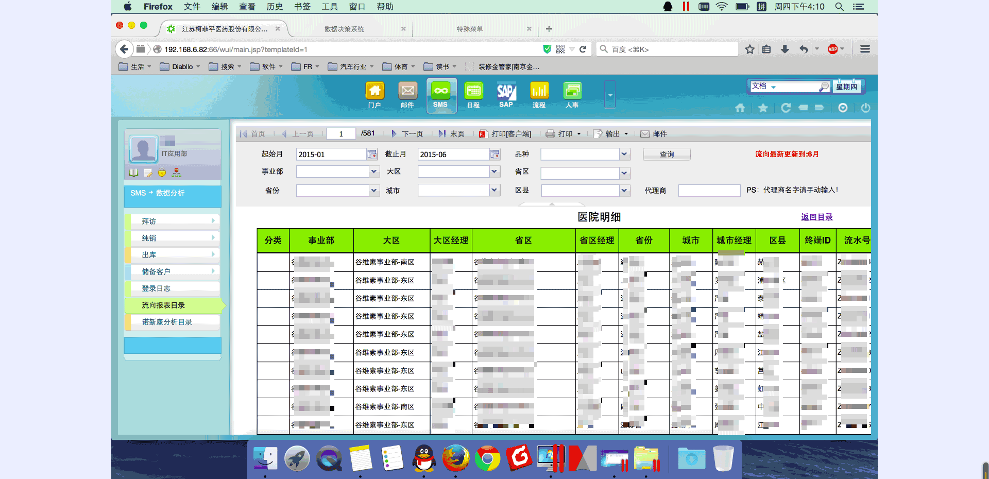The width and height of the screenshot is (989, 479).
Task: Jump to 末页 last page
Action: [x=451, y=134]
